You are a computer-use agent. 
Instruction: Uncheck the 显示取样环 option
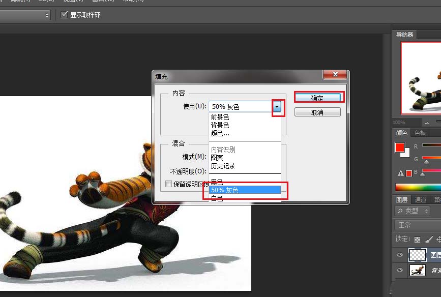tap(64, 14)
